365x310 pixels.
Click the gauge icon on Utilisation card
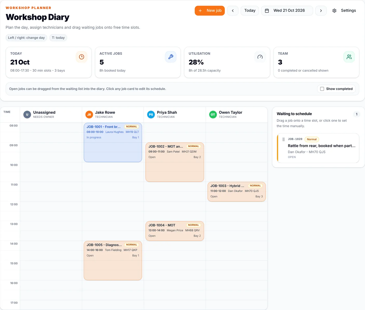260,57
